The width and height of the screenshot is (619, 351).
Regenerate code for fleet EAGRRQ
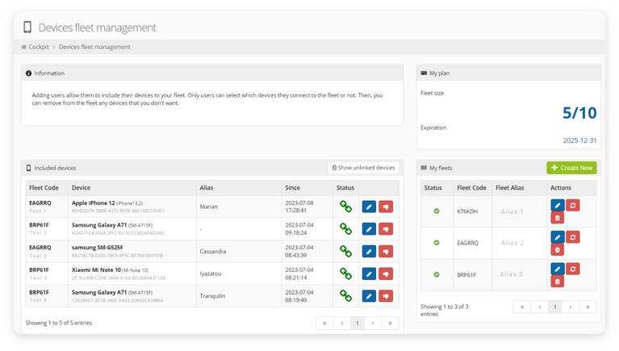click(573, 237)
